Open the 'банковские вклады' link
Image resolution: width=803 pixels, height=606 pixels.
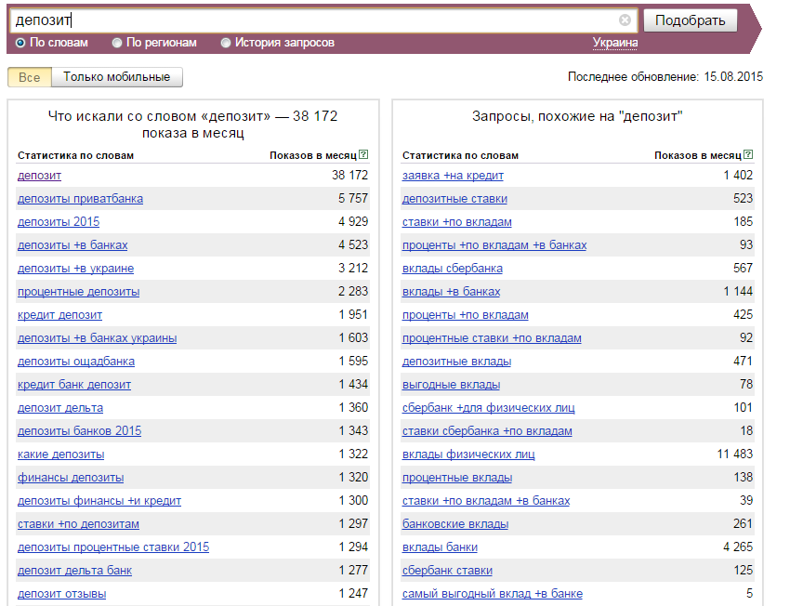click(455, 524)
